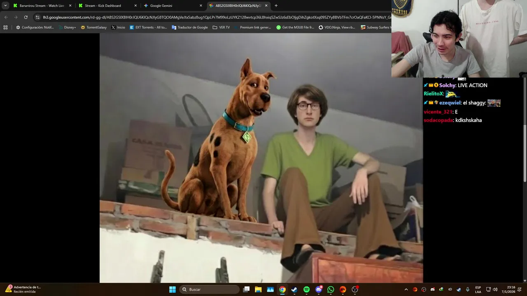Open a new browser tab
527x296 pixels.
(276, 6)
